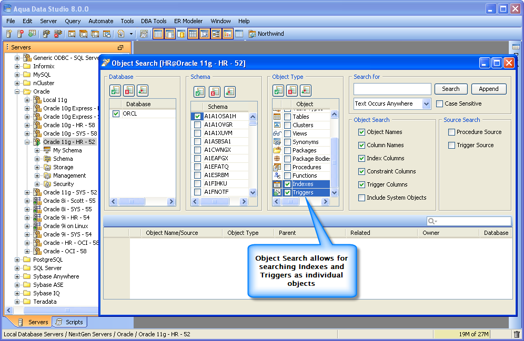Click Invert Selection icon in Database panel
This screenshot has width=524, height=341.
click(x=143, y=90)
